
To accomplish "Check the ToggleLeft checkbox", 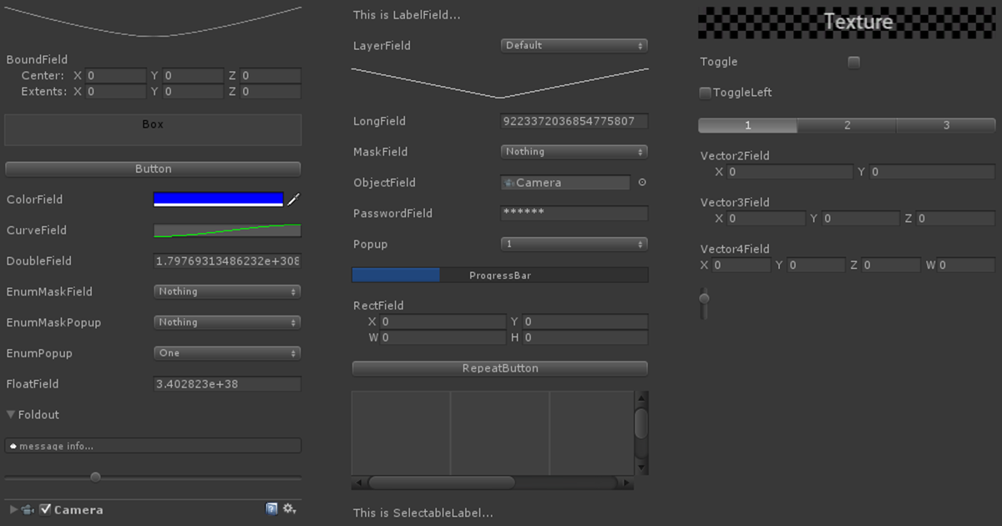I will [x=706, y=93].
